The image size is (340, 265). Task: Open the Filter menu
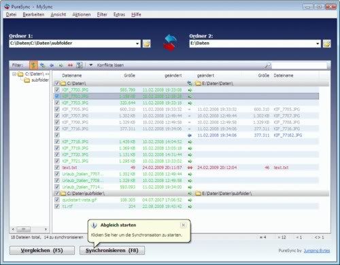[x=102, y=14]
